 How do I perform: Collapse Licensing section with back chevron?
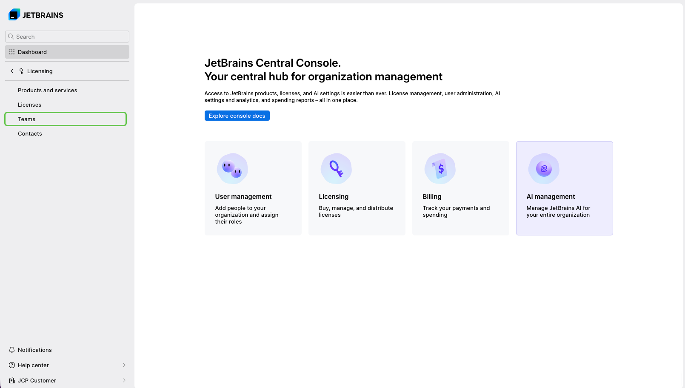[x=12, y=71]
